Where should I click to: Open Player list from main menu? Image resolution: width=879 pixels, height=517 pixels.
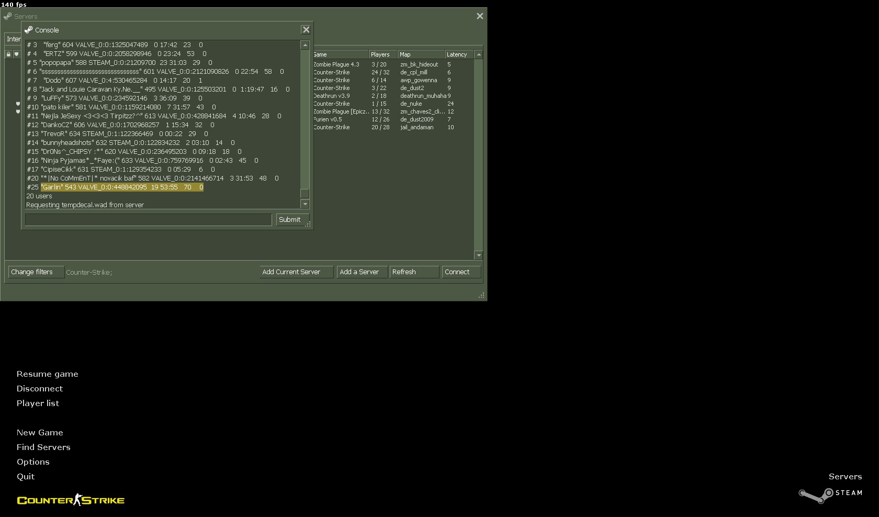point(38,403)
